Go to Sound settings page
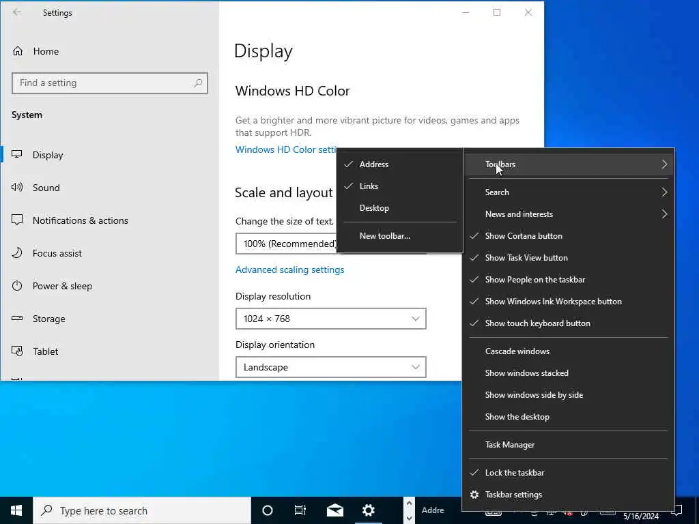This screenshot has width=699, height=524. coord(110,188)
